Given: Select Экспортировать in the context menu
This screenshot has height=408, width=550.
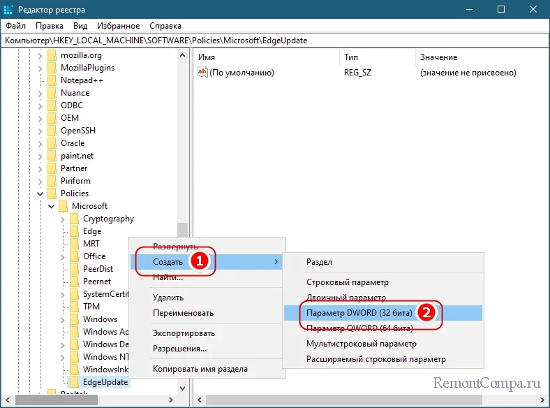Looking at the screenshot, I should [184, 333].
